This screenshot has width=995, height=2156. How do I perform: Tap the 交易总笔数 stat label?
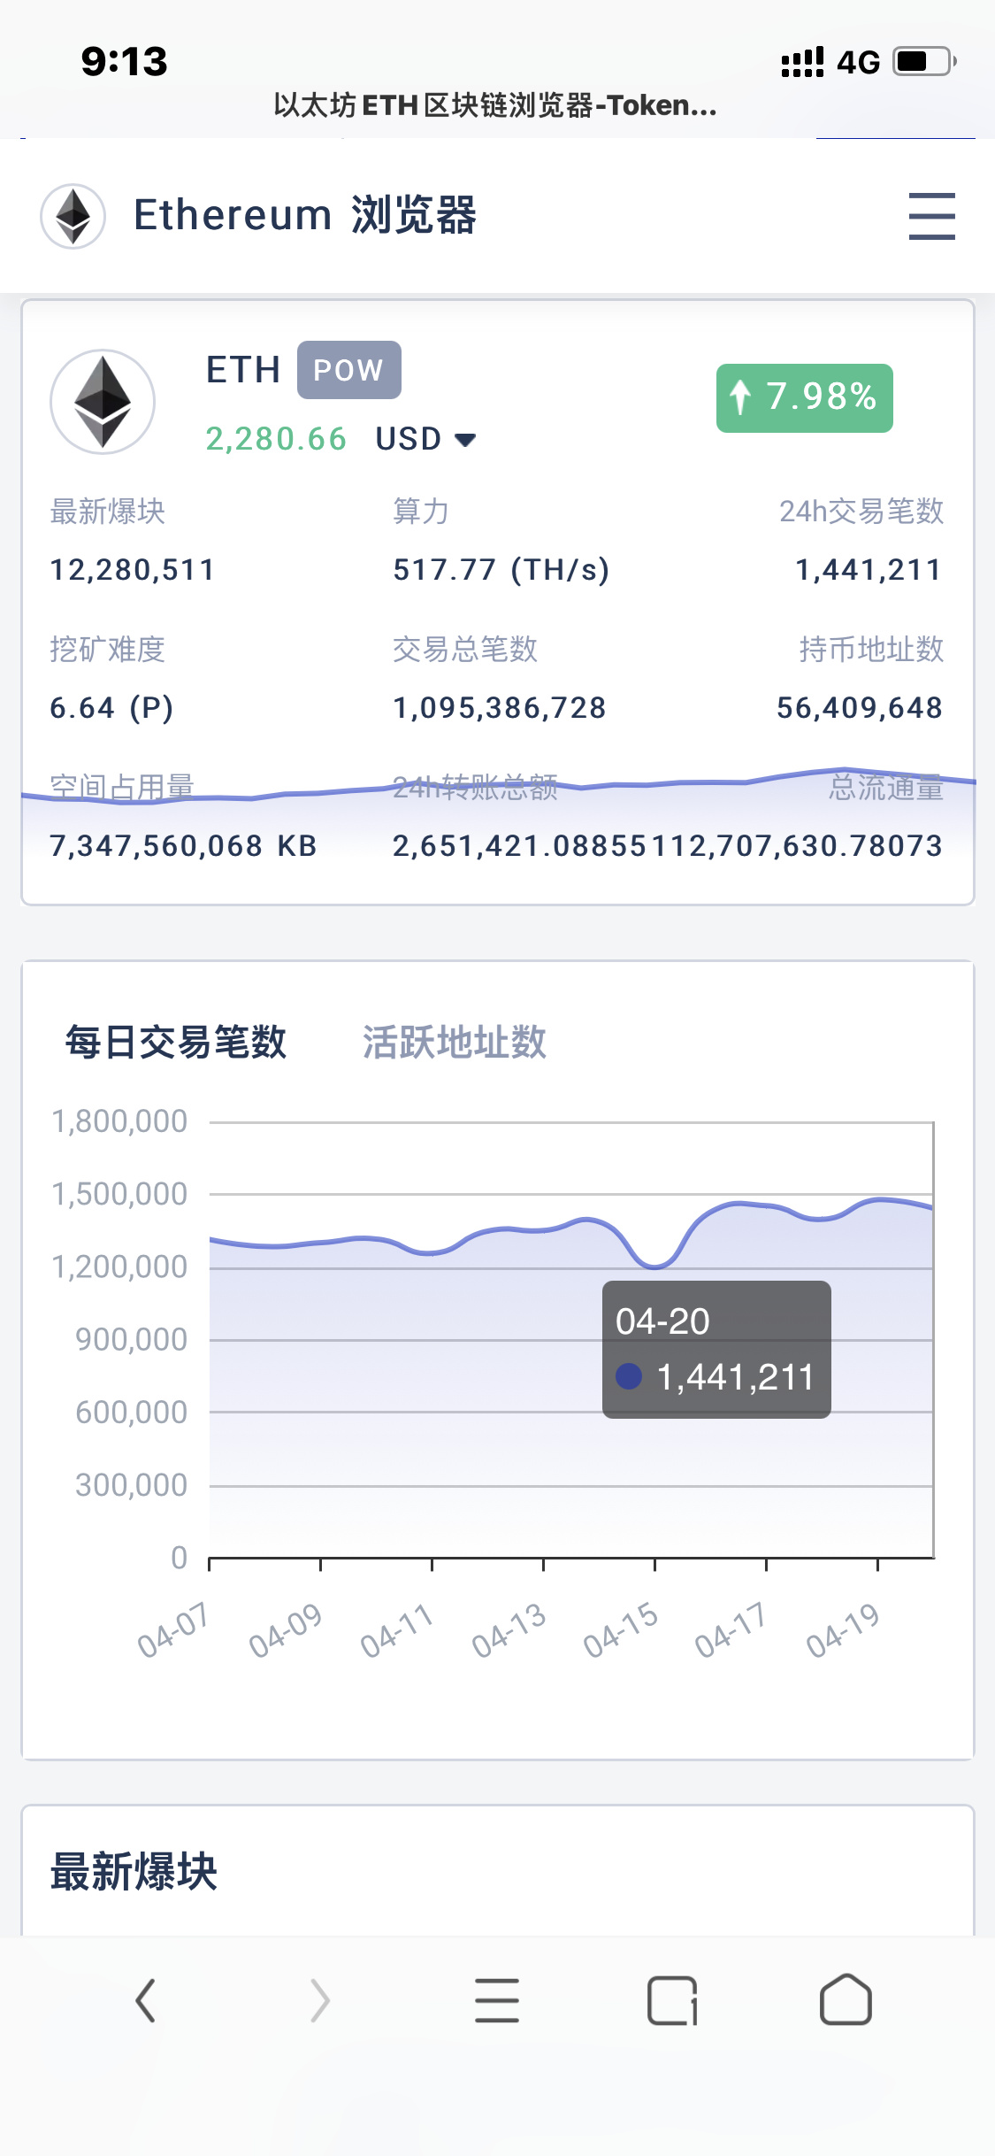click(x=465, y=650)
